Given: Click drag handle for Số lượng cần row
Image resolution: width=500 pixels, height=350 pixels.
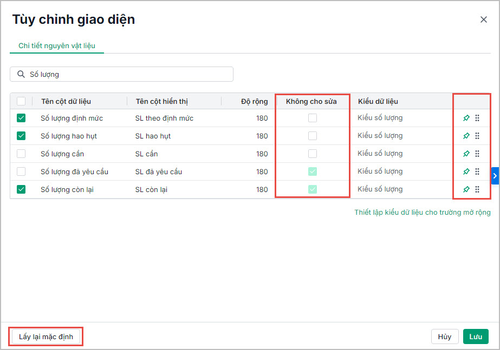Looking at the screenshot, I should [x=477, y=154].
